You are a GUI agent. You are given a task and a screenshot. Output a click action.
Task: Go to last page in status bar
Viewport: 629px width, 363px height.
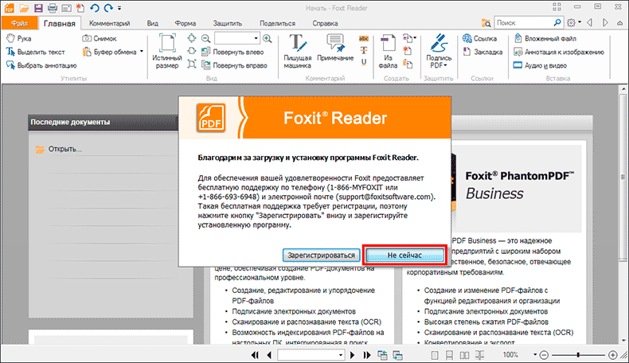coord(367,355)
